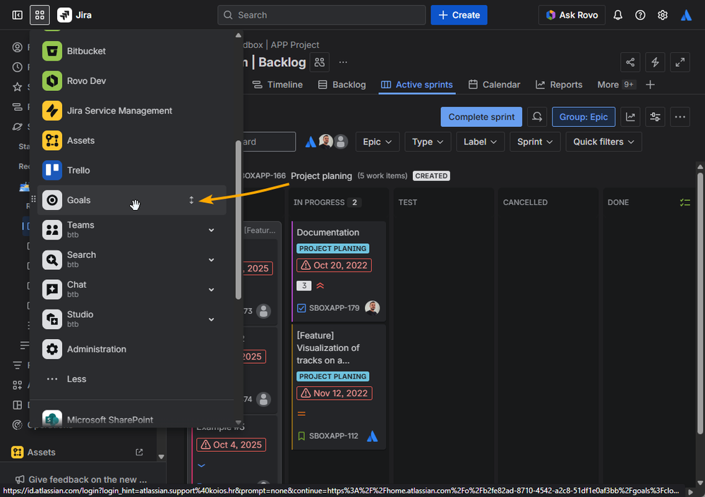The image size is (705, 497).
Task: Click Complete sprint button
Action: pyautogui.click(x=481, y=117)
